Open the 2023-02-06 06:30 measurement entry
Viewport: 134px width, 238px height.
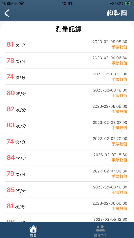[67, 206]
